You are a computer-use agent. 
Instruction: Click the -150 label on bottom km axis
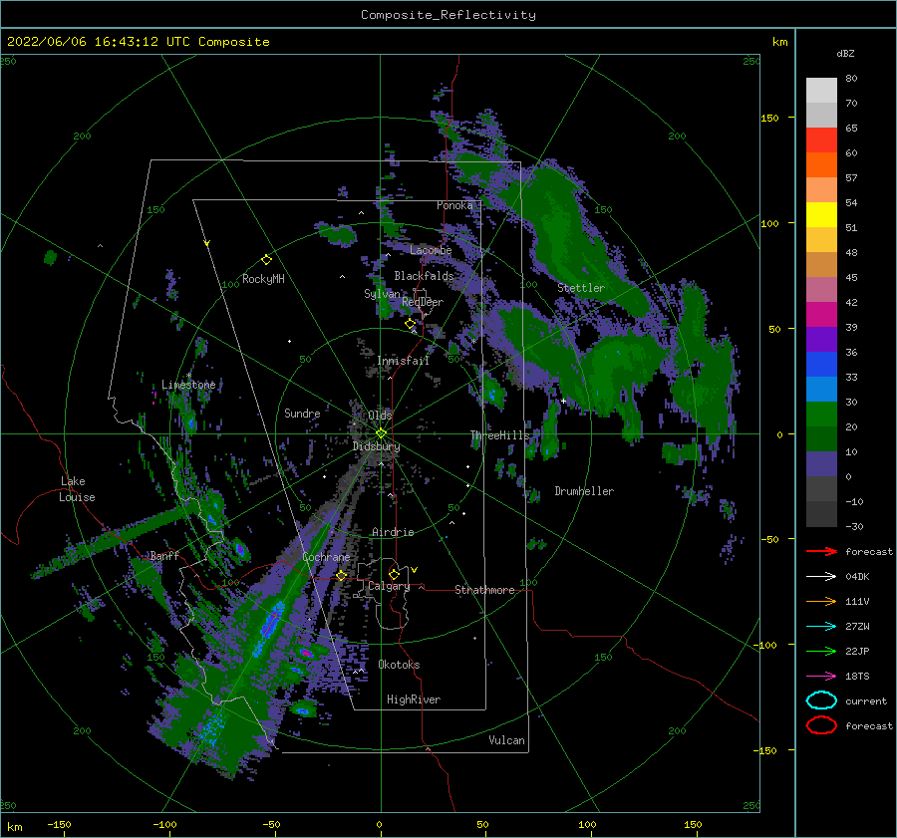pos(59,824)
